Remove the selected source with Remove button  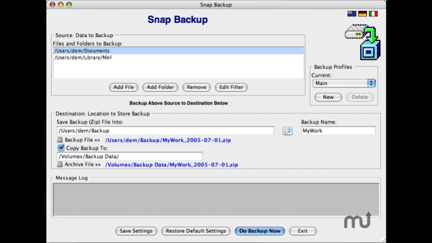tap(197, 87)
